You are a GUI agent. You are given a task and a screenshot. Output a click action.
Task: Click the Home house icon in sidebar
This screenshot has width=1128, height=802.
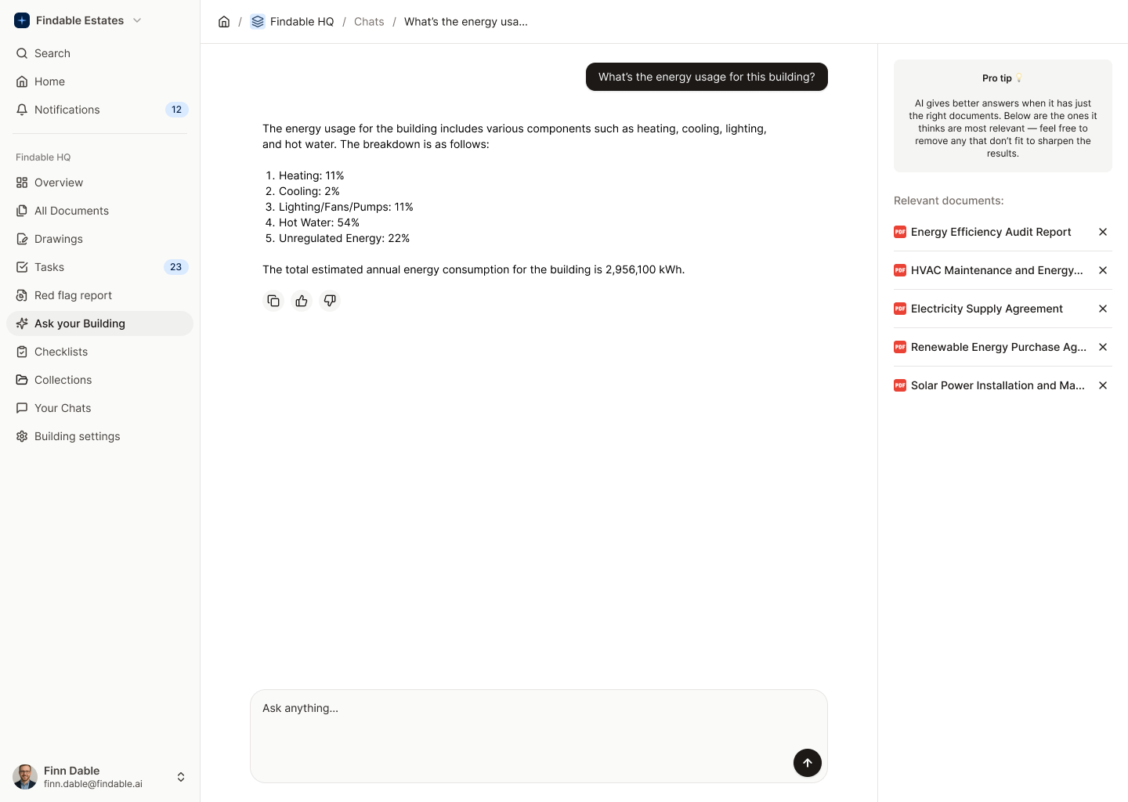(x=22, y=81)
